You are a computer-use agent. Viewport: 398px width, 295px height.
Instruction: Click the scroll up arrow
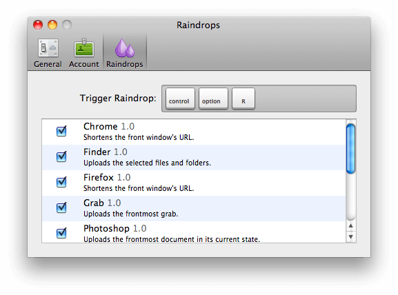click(x=351, y=226)
